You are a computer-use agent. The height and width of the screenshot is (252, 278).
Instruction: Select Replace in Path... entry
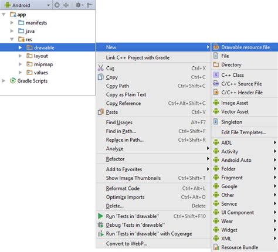[153, 140]
